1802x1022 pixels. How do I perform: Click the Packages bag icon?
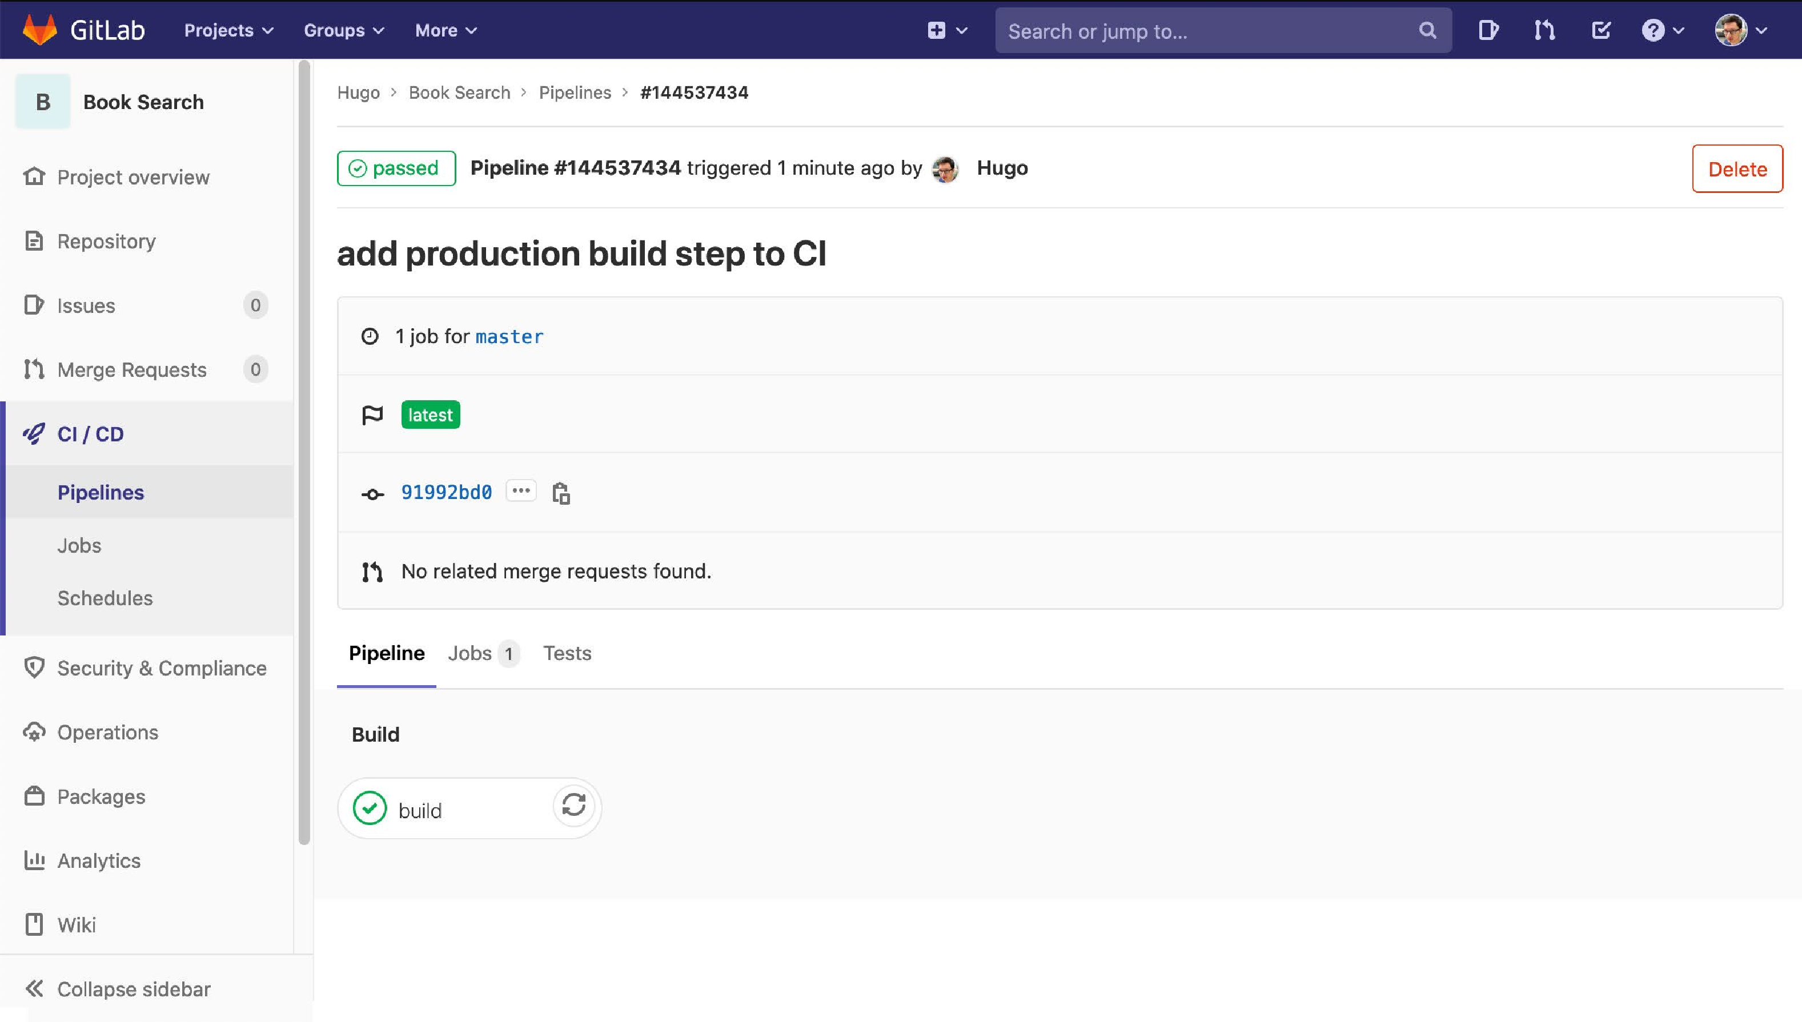pos(34,796)
